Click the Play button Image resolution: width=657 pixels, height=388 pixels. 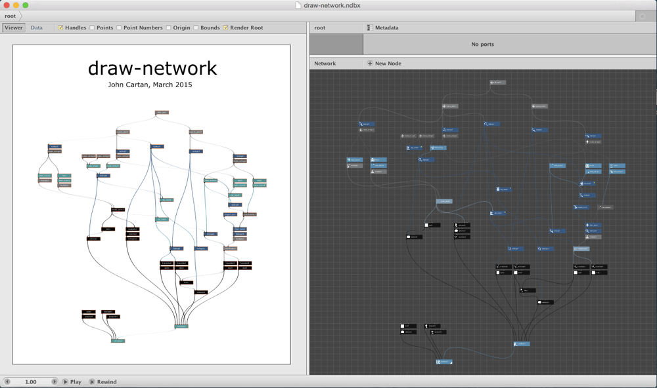(x=72, y=381)
